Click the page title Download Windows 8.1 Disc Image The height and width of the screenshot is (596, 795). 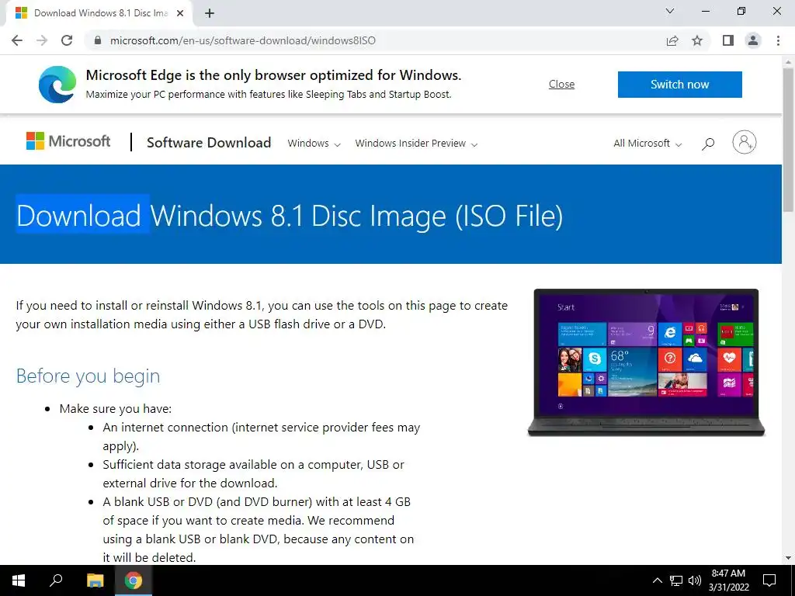click(290, 216)
